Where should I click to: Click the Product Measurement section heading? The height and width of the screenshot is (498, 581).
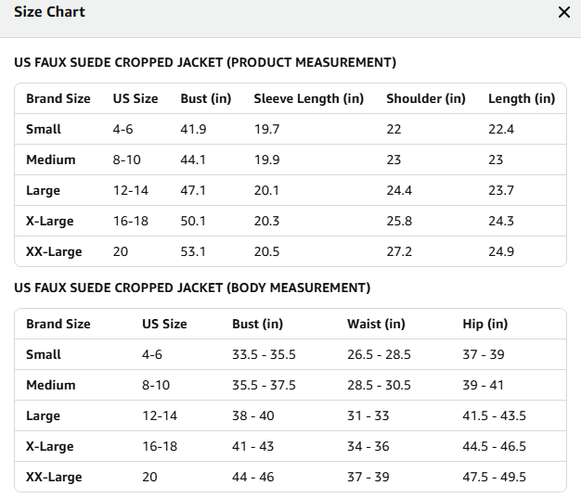tap(205, 62)
